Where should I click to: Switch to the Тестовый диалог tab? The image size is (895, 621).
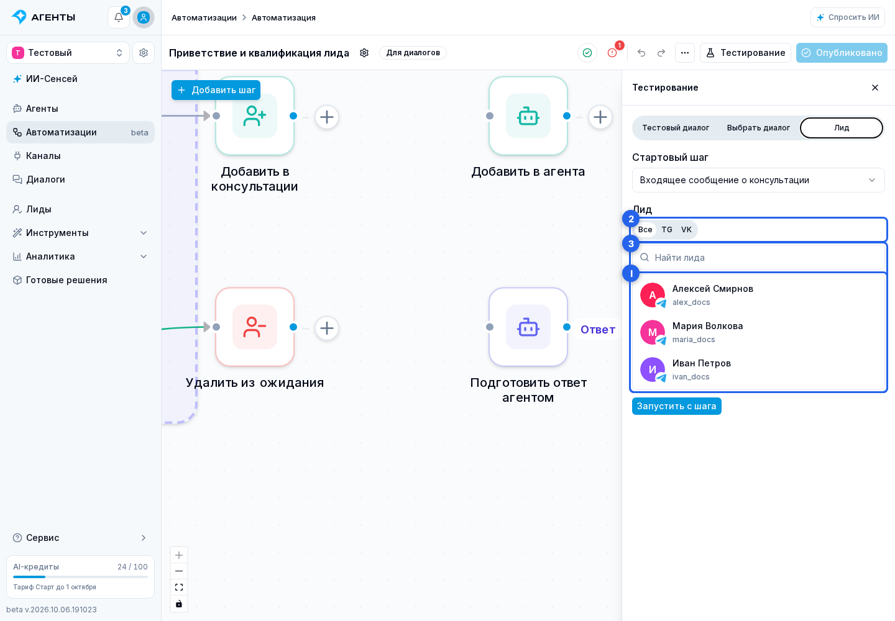tap(676, 128)
